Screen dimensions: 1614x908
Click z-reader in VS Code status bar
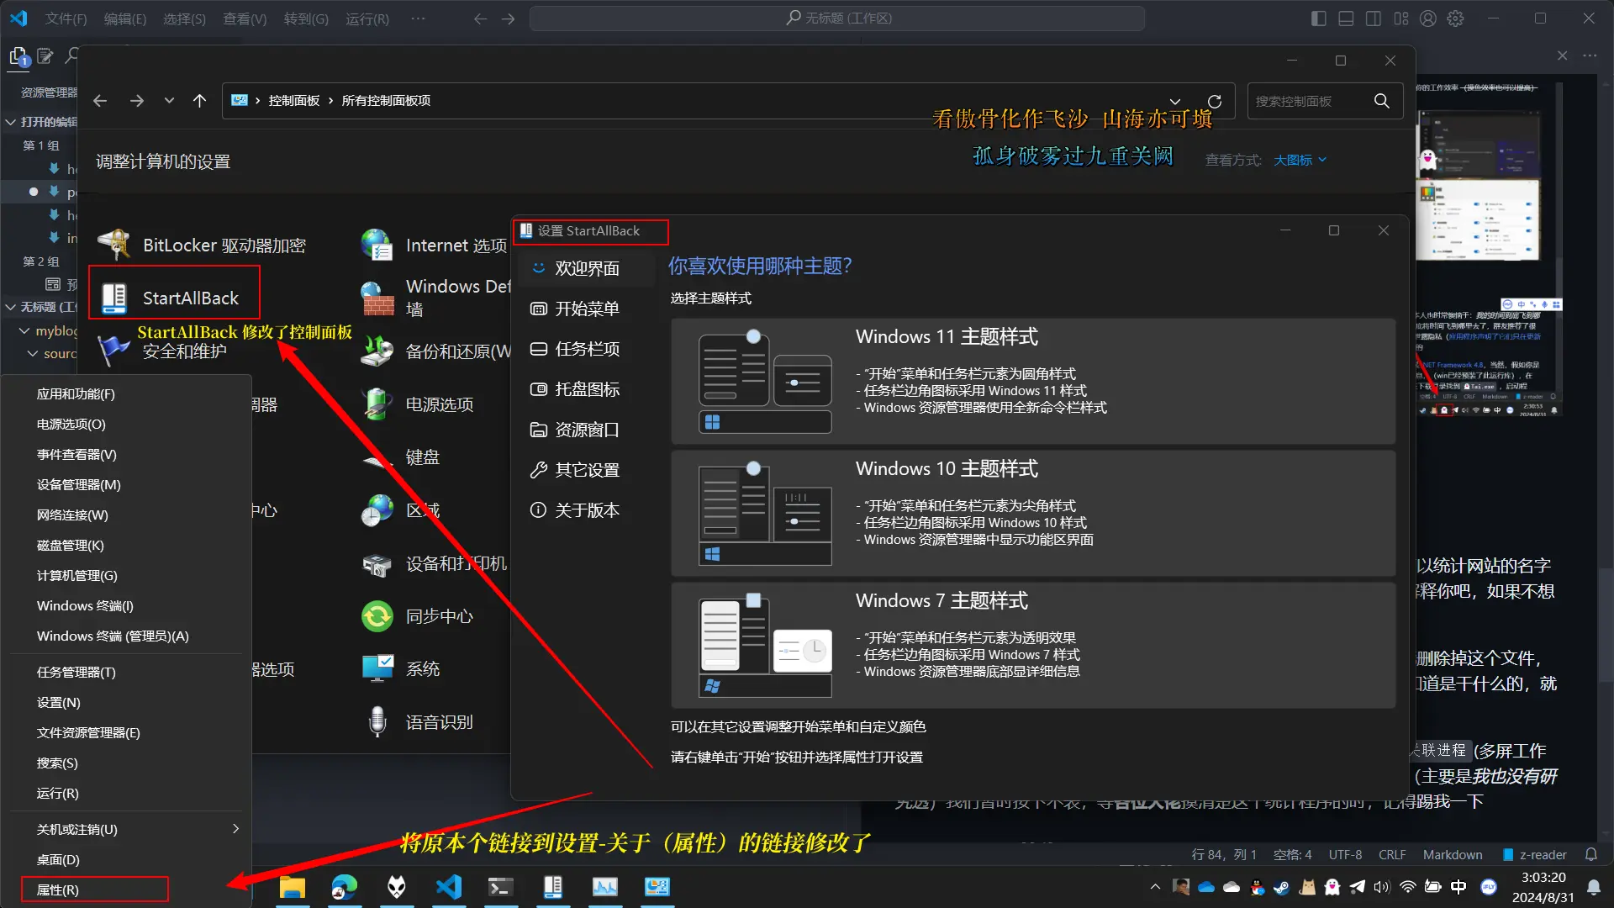tap(1535, 854)
